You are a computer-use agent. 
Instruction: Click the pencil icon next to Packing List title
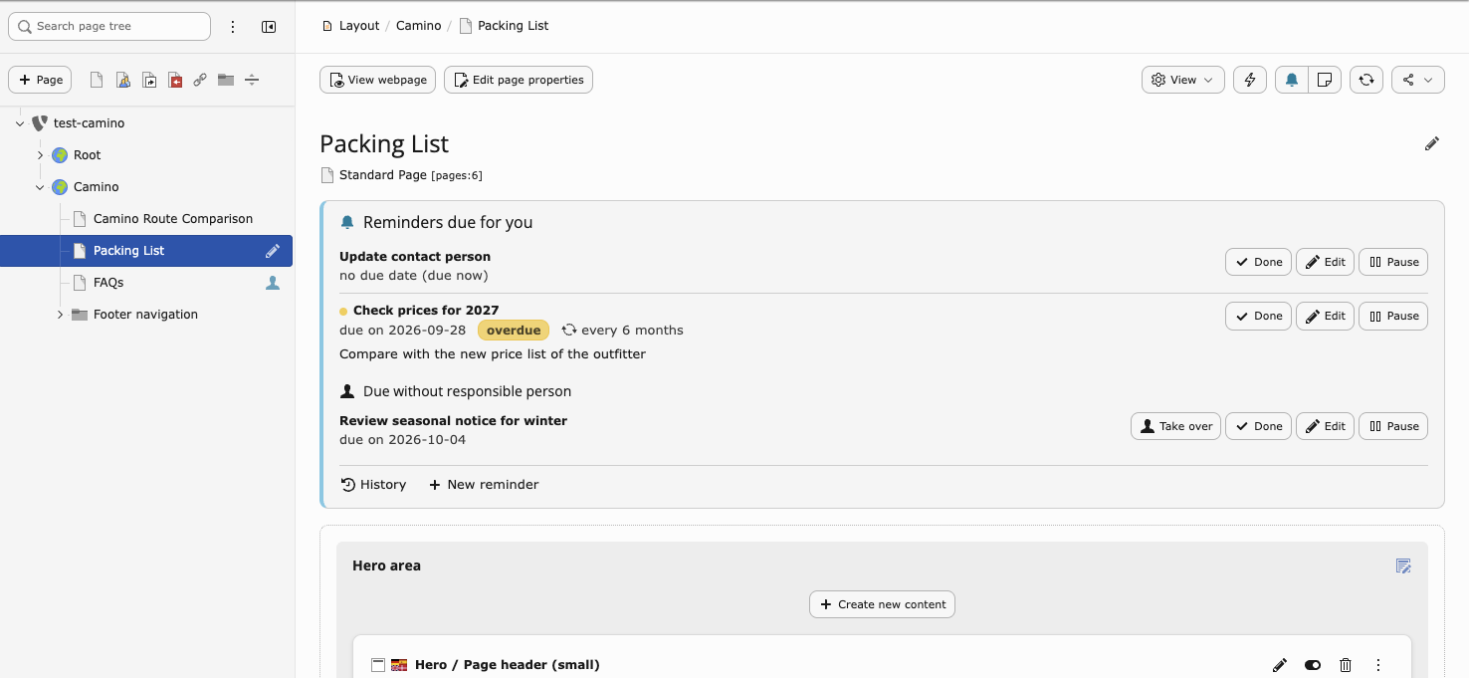pyautogui.click(x=1432, y=144)
